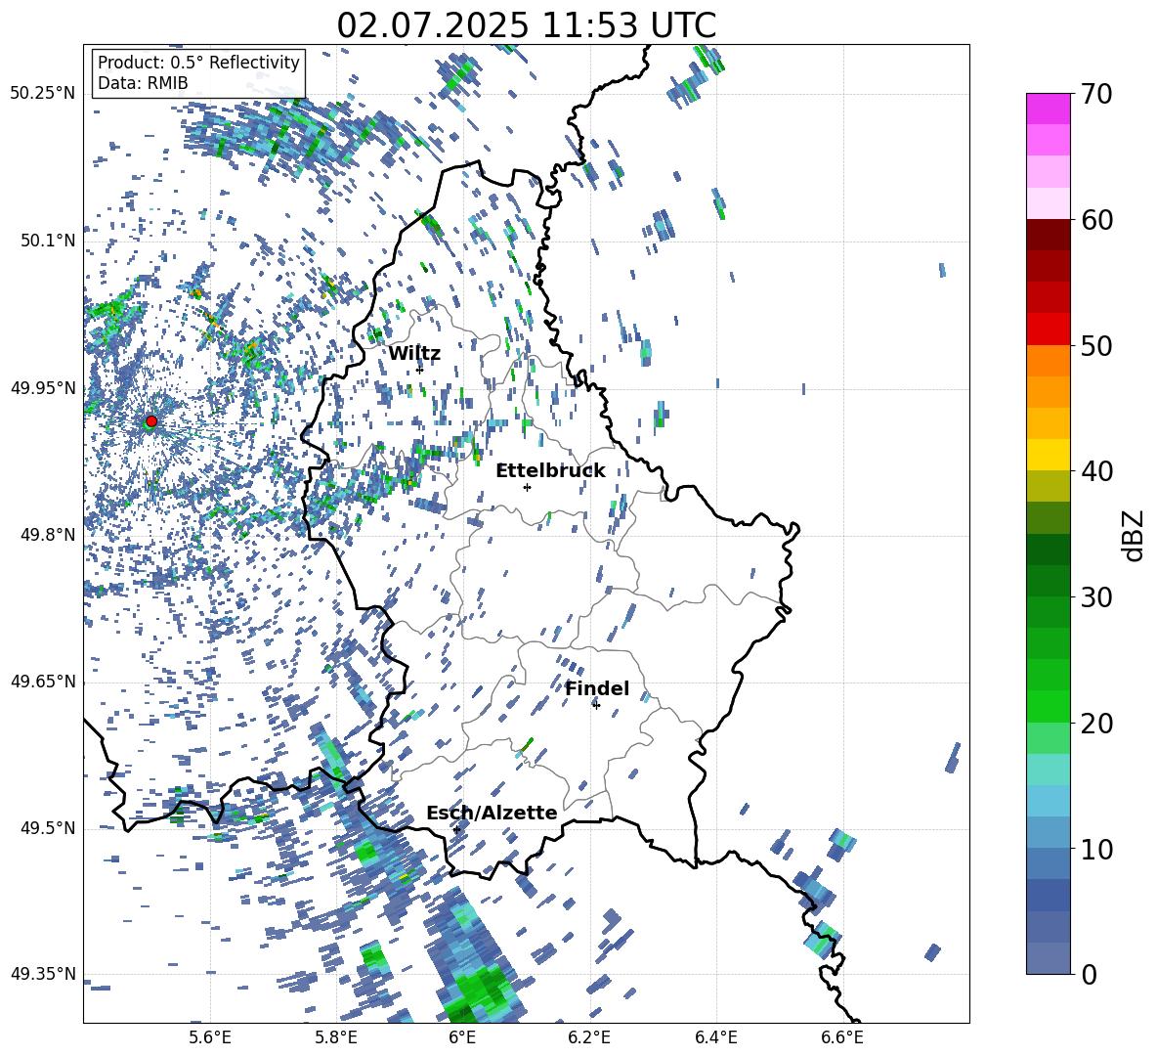
Task: Pick the orange swatch just below 50 dBZ
Action: [1048, 360]
